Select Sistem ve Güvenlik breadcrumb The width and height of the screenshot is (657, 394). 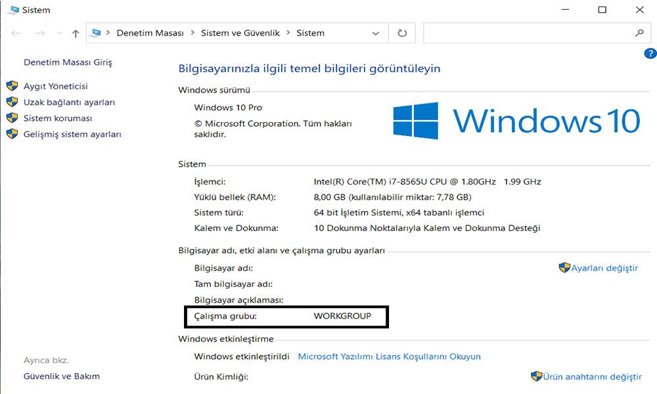[x=240, y=33]
